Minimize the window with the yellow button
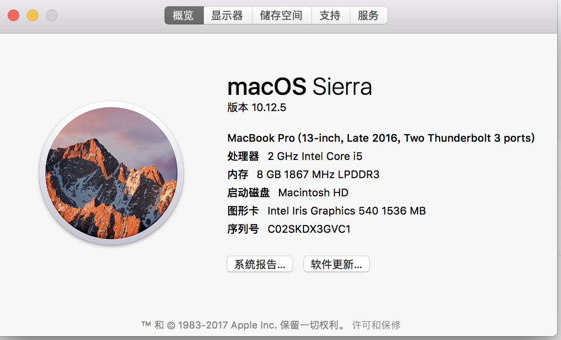Viewport: 561px width, 340px height. [33, 15]
